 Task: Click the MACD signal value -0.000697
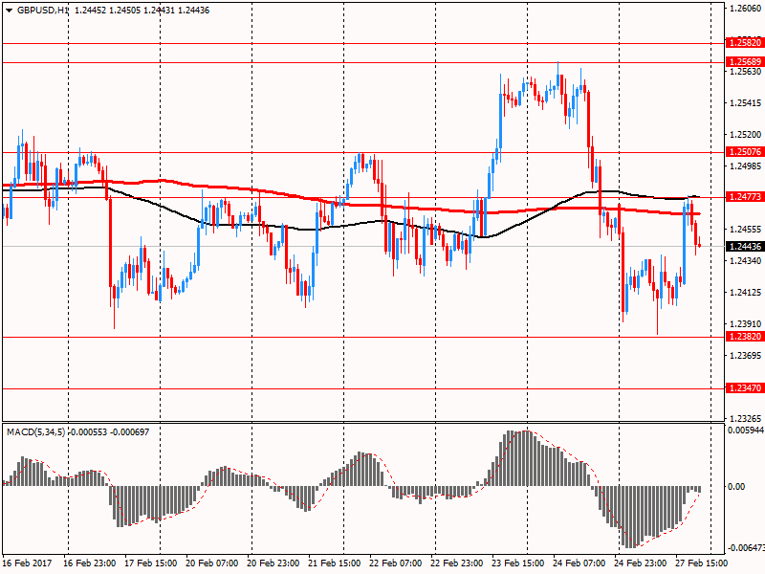[130, 432]
